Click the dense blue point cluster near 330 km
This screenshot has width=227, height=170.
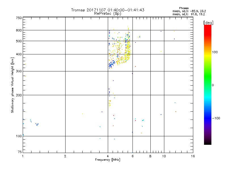[x=112, y=64]
